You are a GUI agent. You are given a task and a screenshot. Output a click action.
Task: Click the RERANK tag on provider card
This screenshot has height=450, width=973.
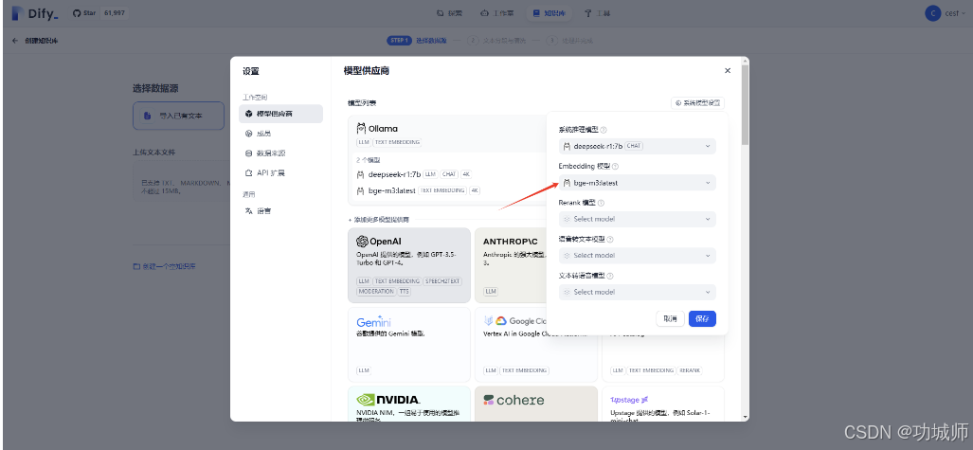[x=689, y=370]
